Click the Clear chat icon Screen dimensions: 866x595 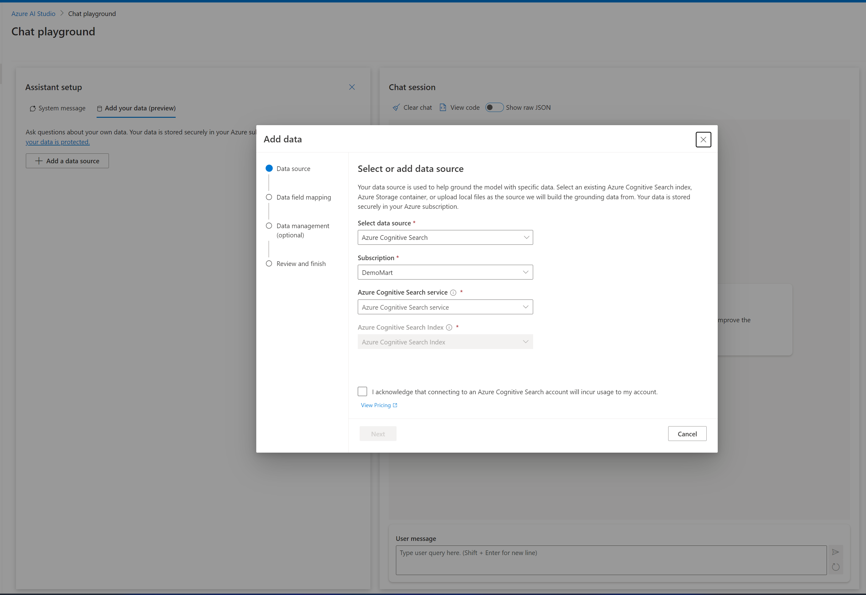pos(396,107)
